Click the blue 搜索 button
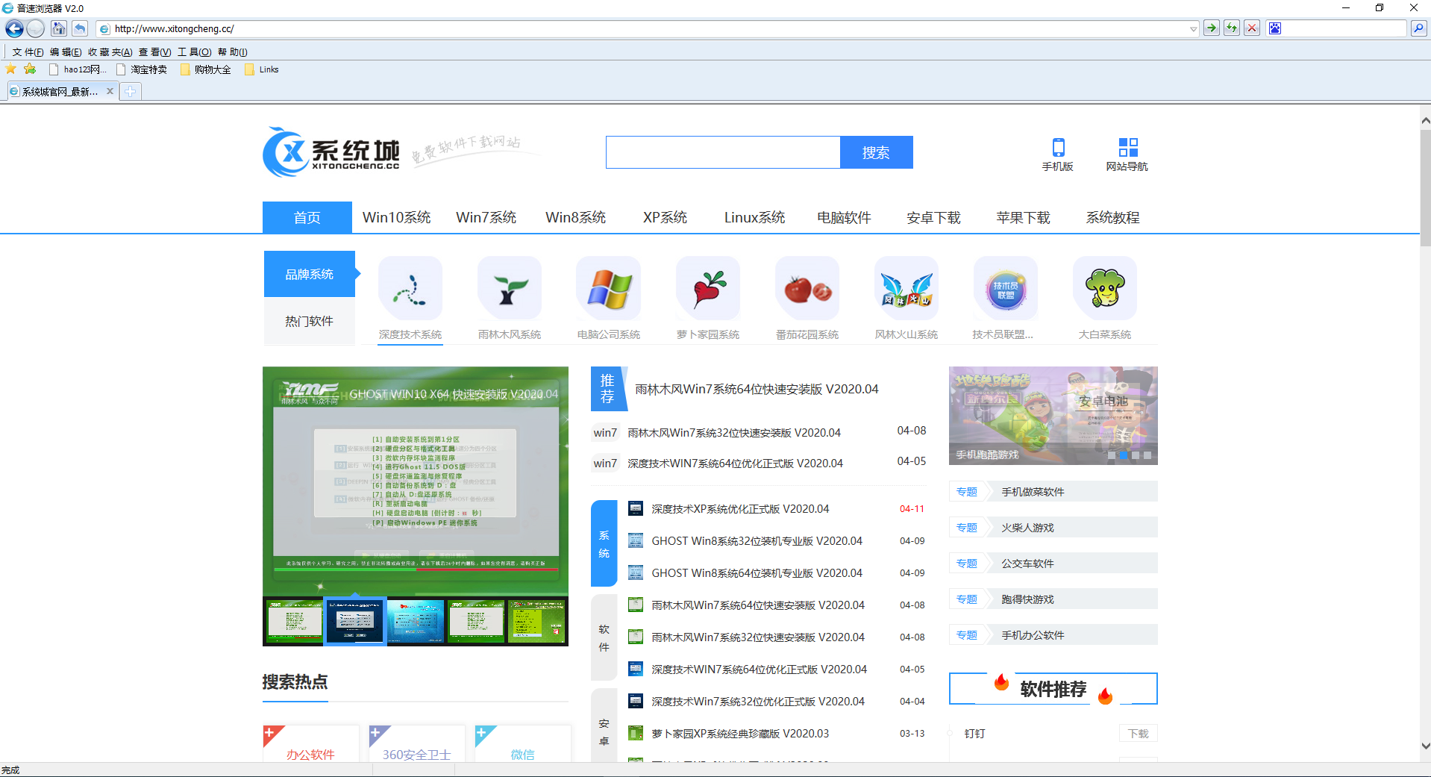 (876, 152)
